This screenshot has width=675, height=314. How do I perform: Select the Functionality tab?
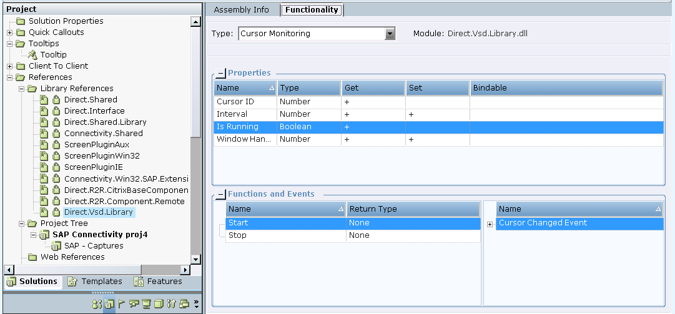pos(312,10)
